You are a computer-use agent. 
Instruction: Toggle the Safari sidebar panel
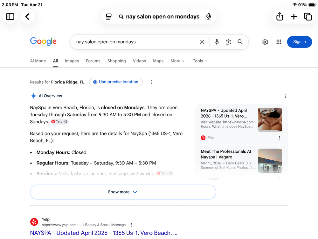click(10, 17)
